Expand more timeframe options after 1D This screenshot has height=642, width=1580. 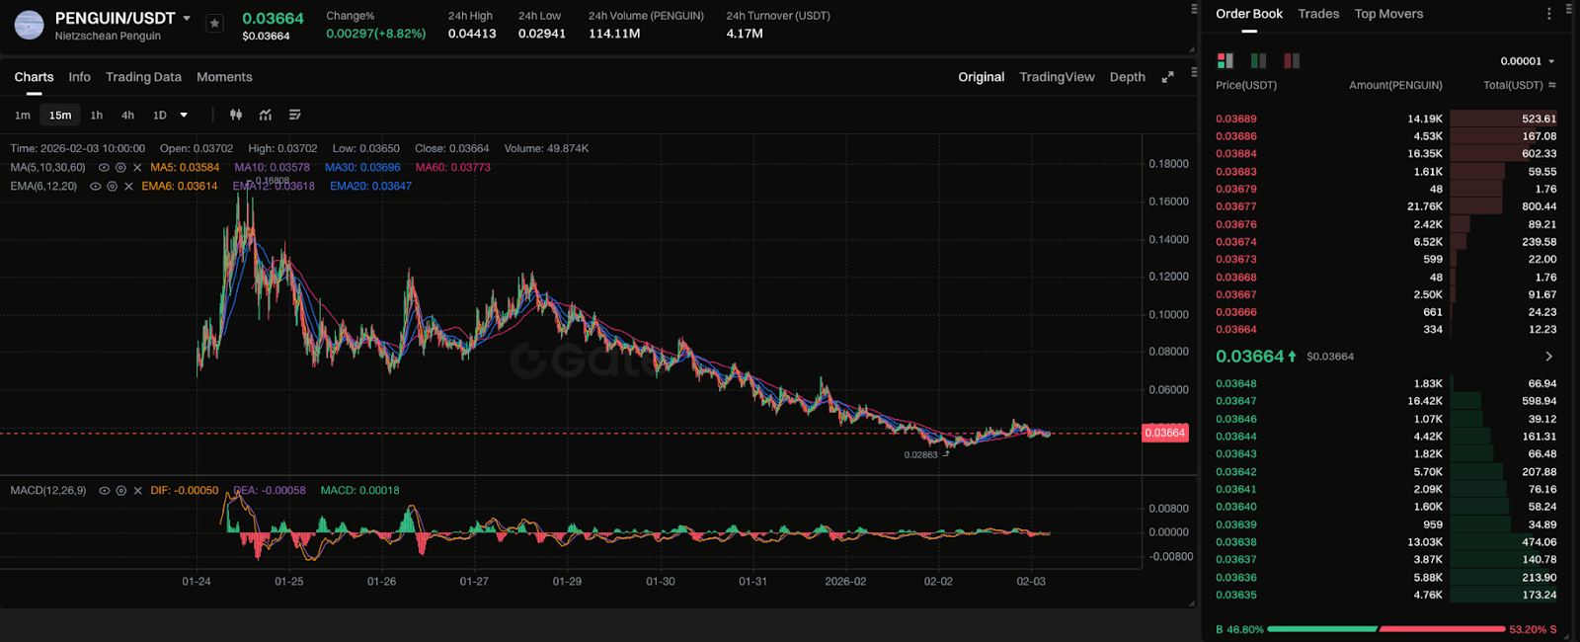click(x=184, y=116)
